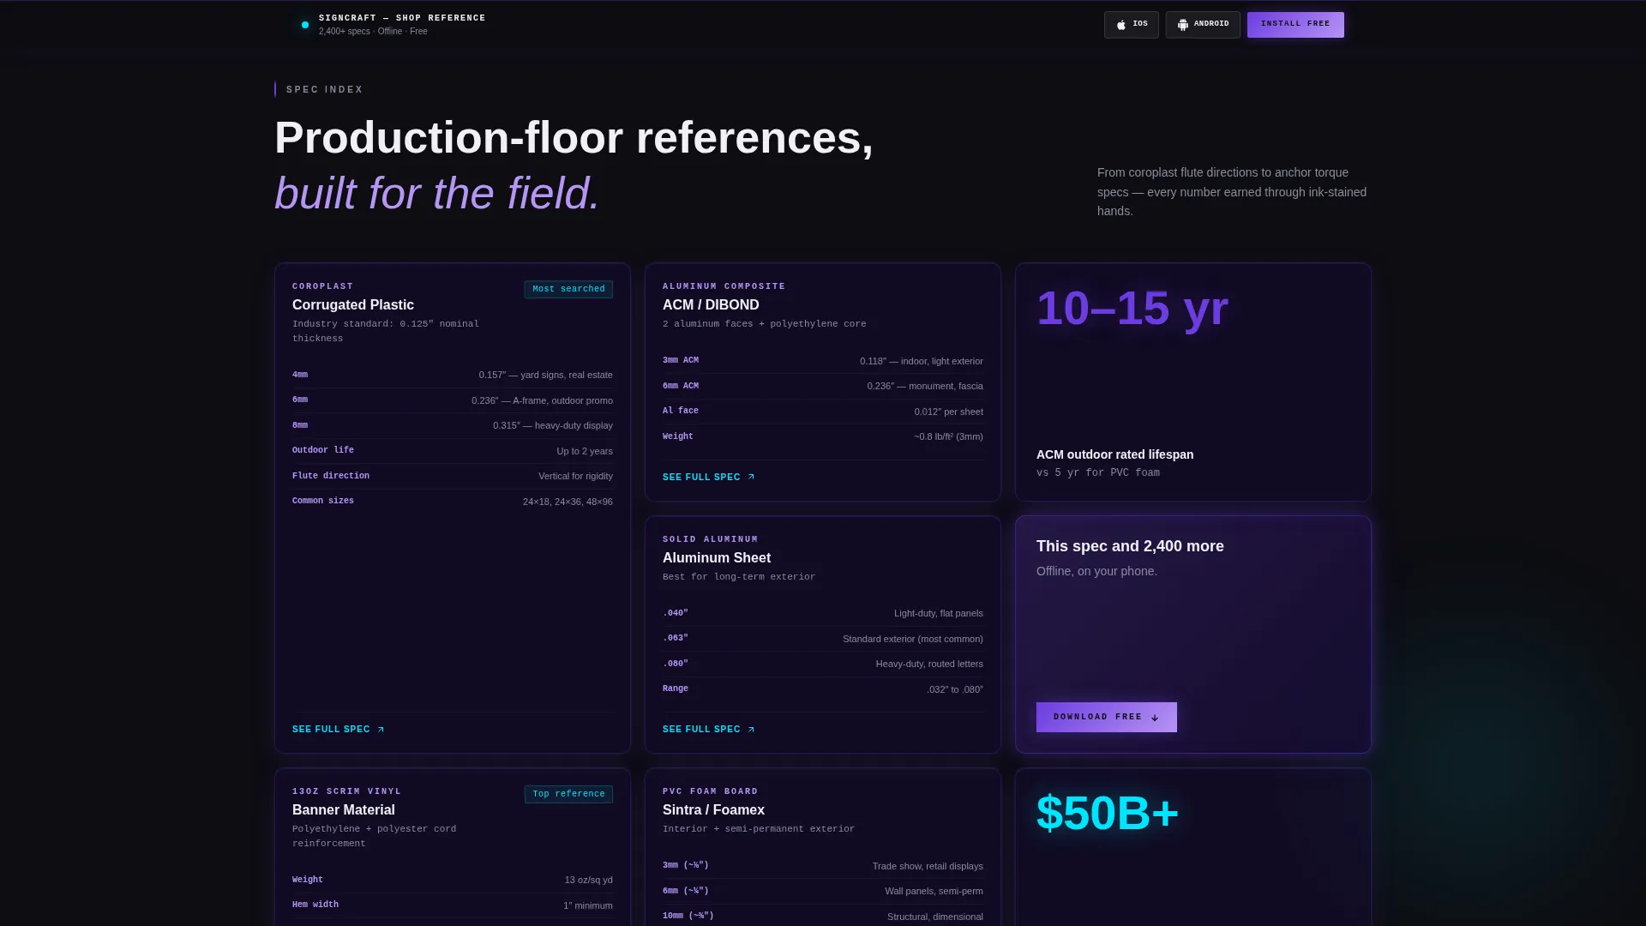The image size is (1646, 926).
Task: Click the .080" aluminum row label
Action: coord(676,664)
